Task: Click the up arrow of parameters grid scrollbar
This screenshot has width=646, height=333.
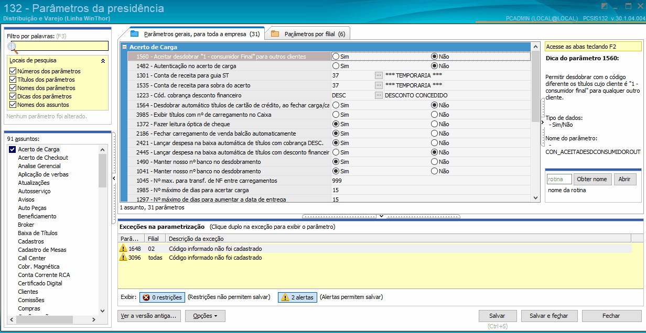Action: 535,47
